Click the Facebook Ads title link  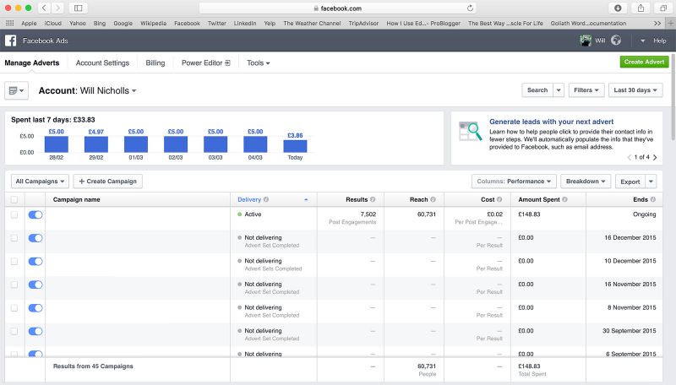(46, 41)
